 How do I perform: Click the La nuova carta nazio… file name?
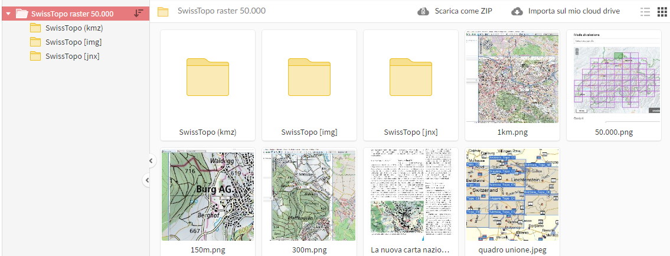coord(410,250)
